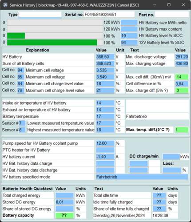
Task: Select Sum of all Battery cells value 368.523
Action: 105,63
